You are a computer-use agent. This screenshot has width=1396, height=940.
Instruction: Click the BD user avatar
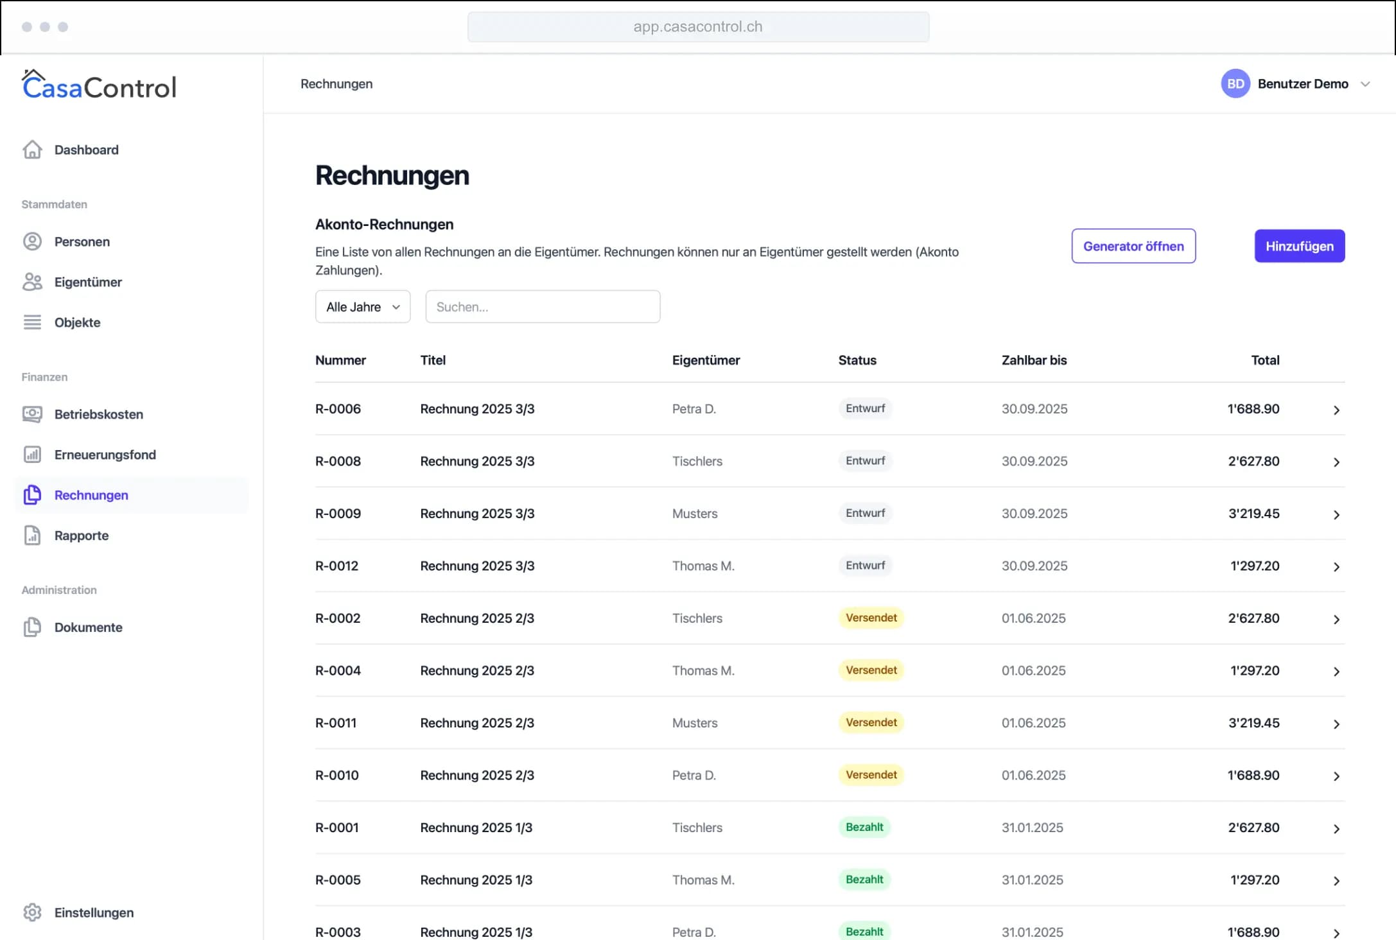coord(1235,84)
